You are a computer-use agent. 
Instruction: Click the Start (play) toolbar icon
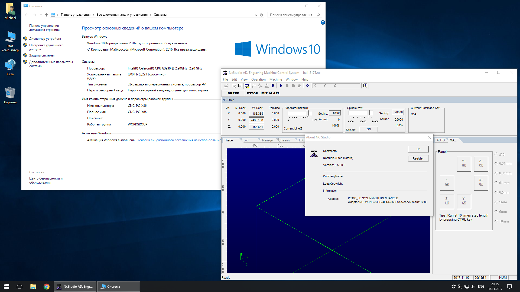pyautogui.click(x=281, y=86)
